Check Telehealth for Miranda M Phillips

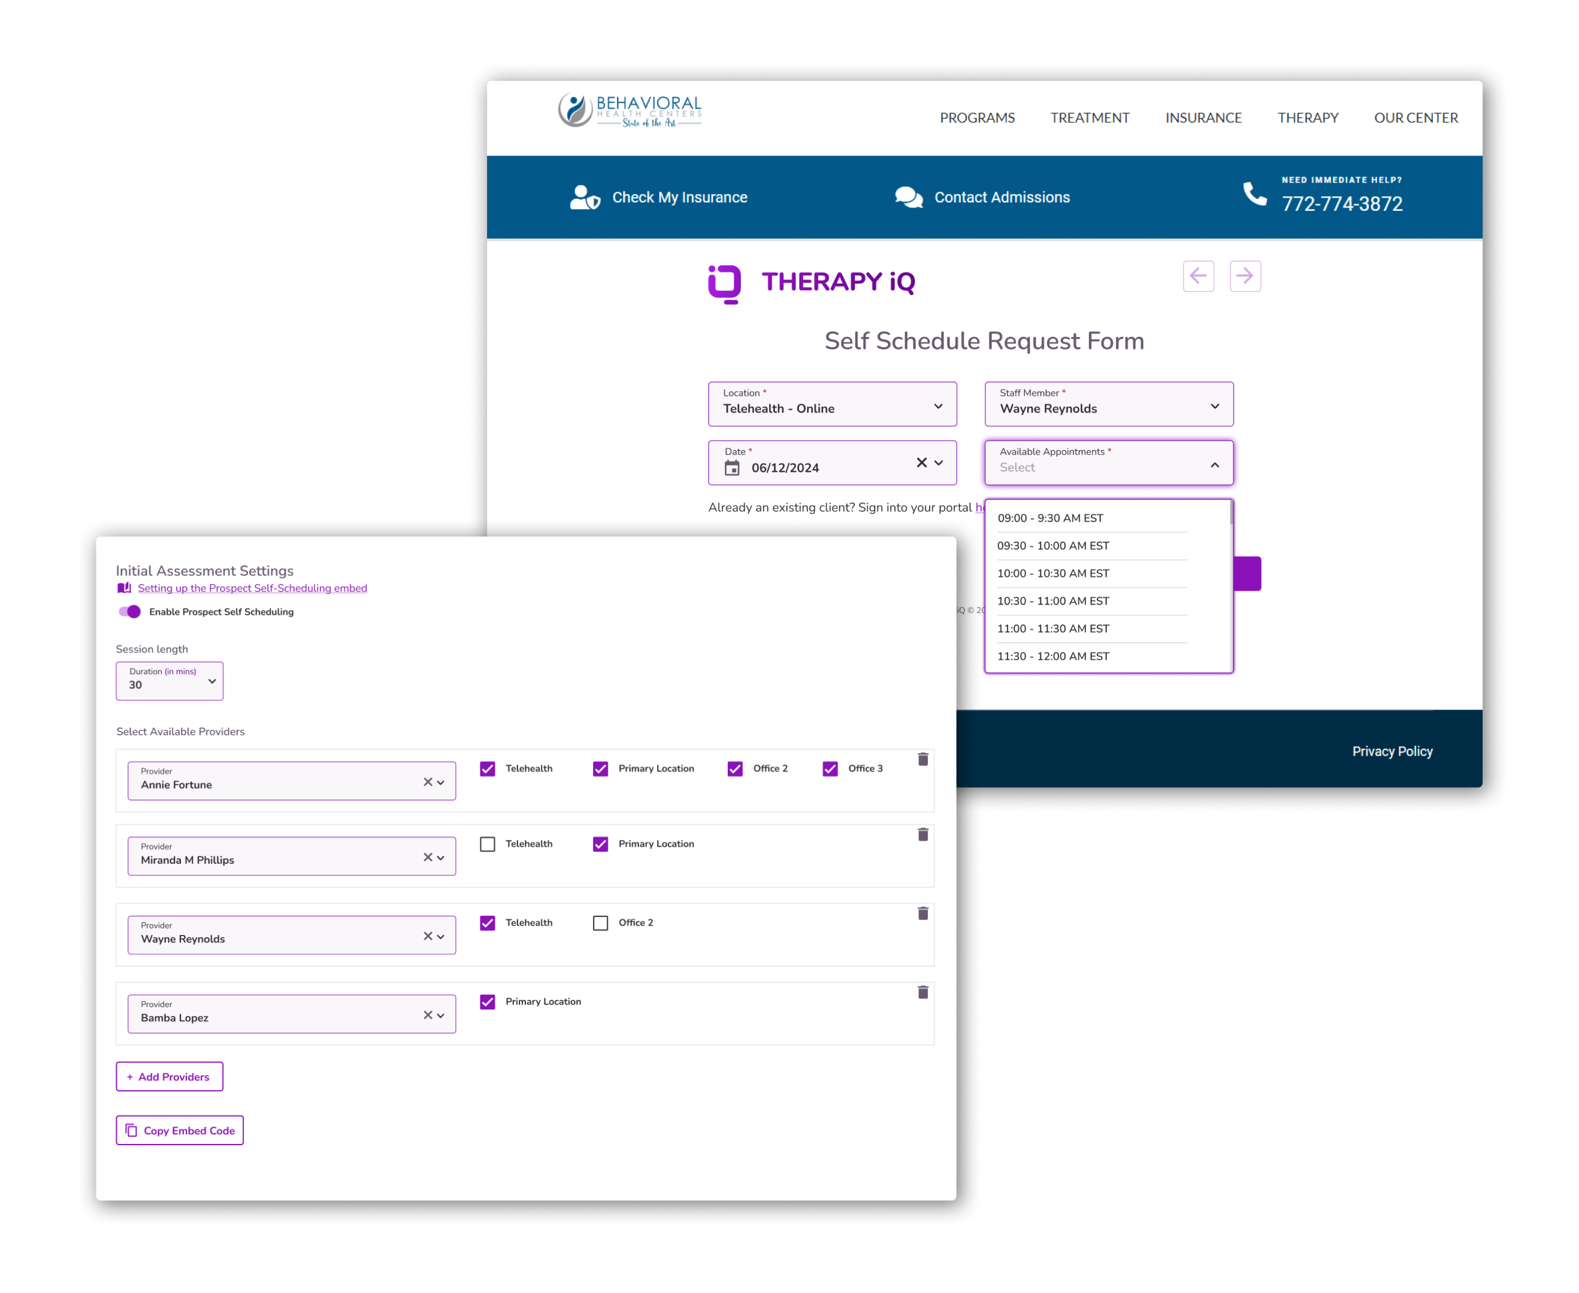pyautogui.click(x=488, y=844)
